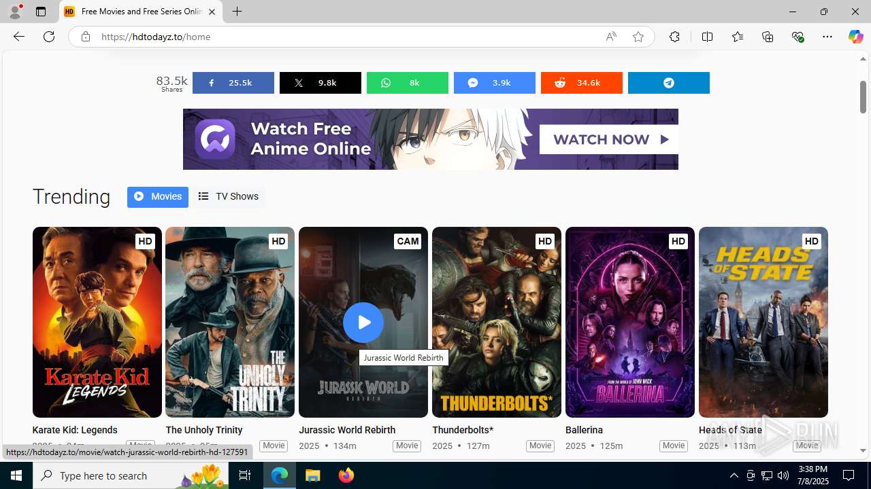Image resolution: width=871 pixels, height=489 pixels.
Task: Open Browser essentials icon
Action: pyautogui.click(x=798, y=37)
